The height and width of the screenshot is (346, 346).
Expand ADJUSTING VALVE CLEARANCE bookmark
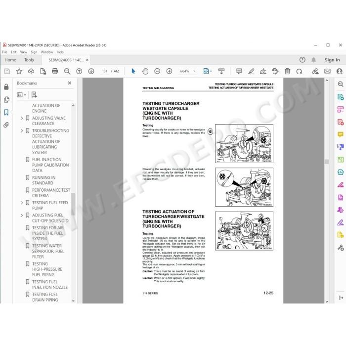point(22,118)
